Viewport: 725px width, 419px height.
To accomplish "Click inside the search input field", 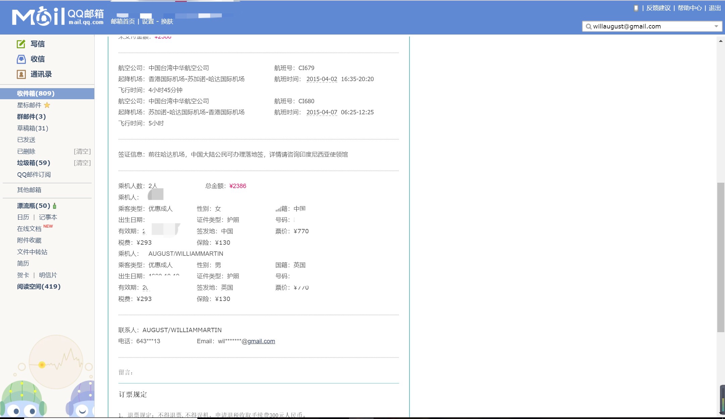I will coord(651,26).
